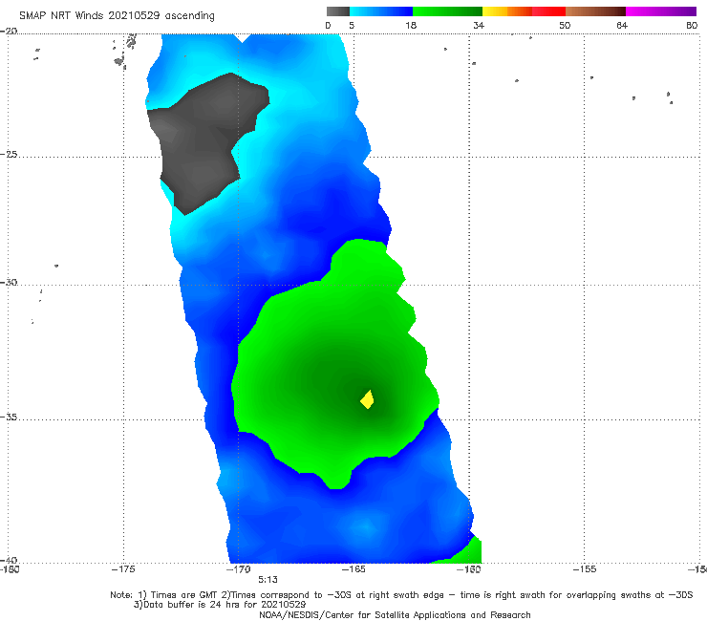
Task: Click the latitude axis label '-35'
Action: point(9,418)
